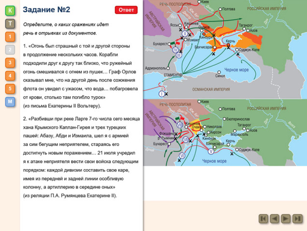Click the green K sidebar button
The height and width of the screenshot is (231, 307).
[x=10, y=10]
